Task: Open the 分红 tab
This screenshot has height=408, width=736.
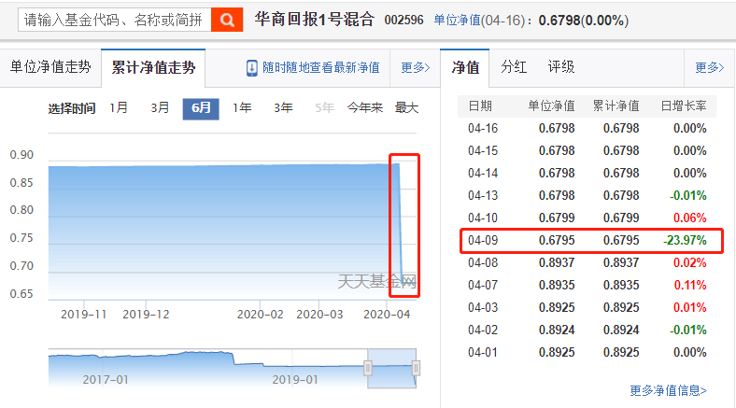Action: [514, 67]
